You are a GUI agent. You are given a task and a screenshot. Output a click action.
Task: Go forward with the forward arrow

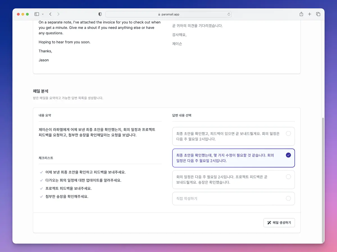[58, 14]
